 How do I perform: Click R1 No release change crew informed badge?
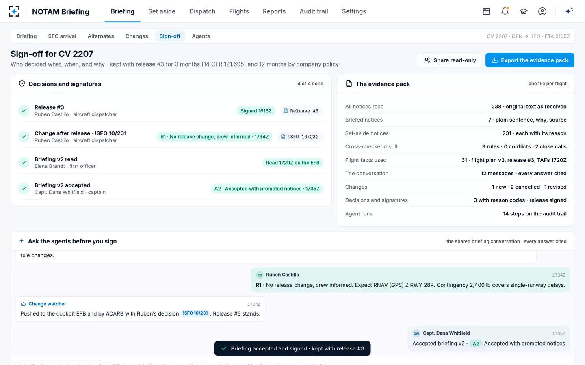214,137
